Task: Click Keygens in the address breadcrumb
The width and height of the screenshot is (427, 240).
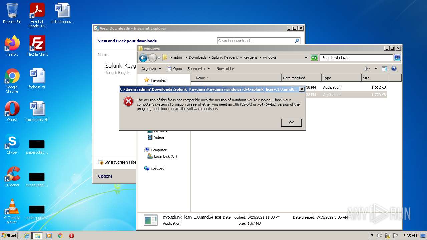Action: pyautogui.click(x=250, y=57)
